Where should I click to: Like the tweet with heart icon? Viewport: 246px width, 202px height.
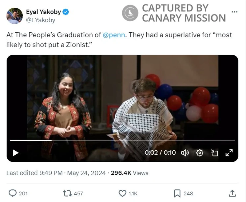click(122, 193)
